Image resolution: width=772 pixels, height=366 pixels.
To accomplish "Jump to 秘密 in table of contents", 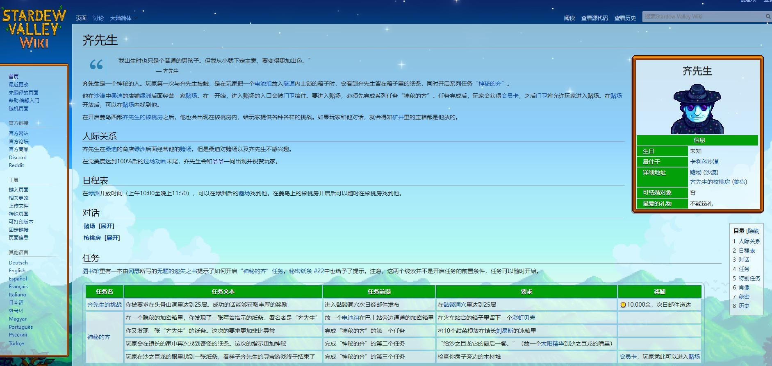I will coord(744,297).
